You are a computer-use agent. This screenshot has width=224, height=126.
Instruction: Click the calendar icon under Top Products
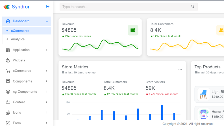point(196,72)
